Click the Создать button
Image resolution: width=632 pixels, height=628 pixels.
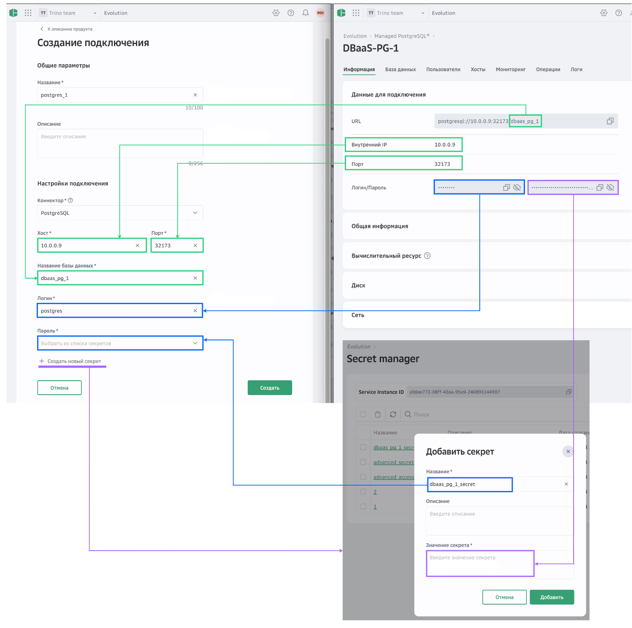point(270,388)
